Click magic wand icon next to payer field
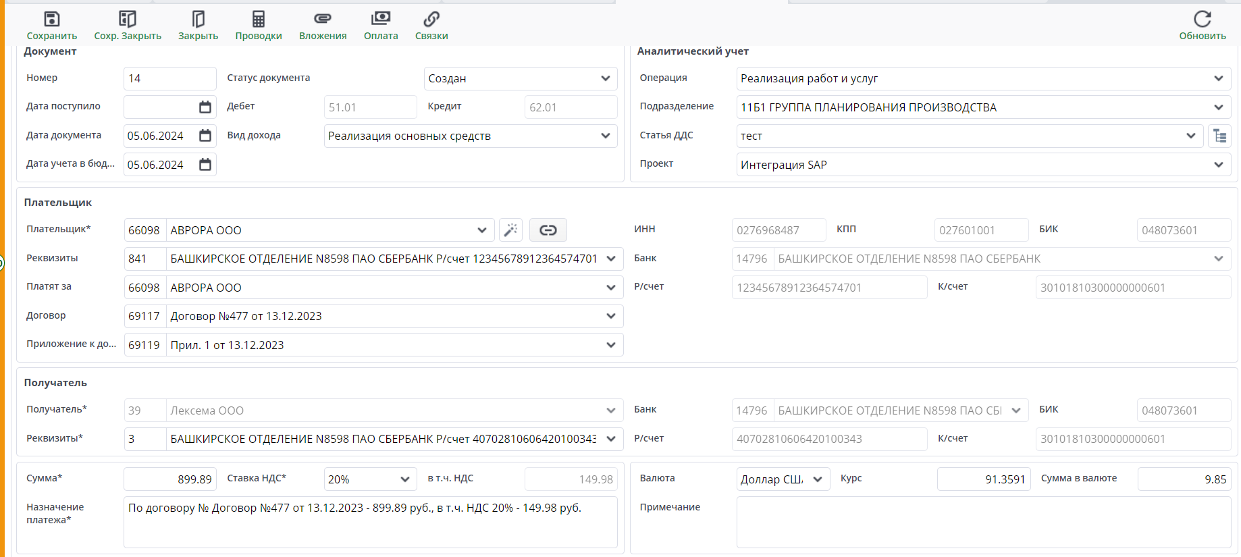The height and width of the screenshot is (557, 1241). [511, 230]
